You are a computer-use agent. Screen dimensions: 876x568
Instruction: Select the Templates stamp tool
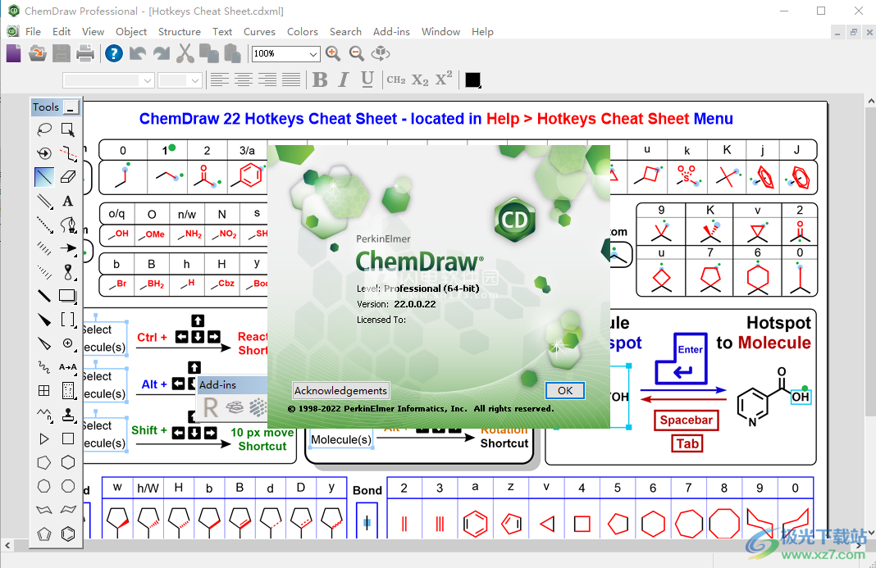(x=68, y=415)
